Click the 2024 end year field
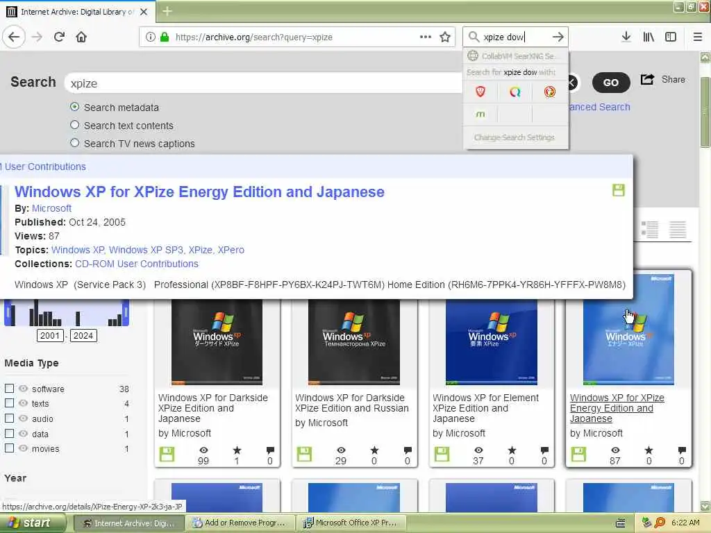 [x=83, y=336]
